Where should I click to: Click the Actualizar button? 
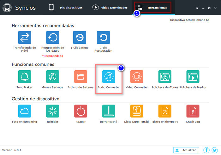coord(186,150)
